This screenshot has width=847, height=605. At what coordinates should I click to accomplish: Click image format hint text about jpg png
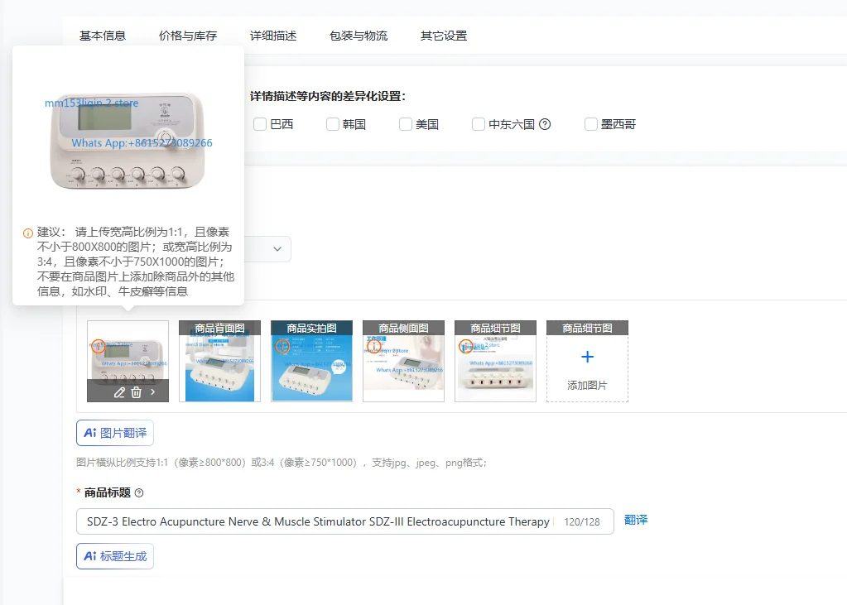[x=281, y=463]
